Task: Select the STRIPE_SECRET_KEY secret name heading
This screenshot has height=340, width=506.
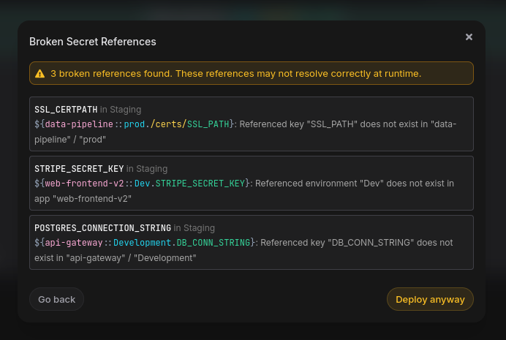Action: [x=79, y=169]
